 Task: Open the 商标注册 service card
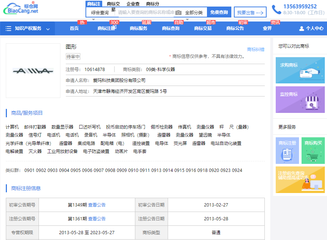tap(287, 151)
